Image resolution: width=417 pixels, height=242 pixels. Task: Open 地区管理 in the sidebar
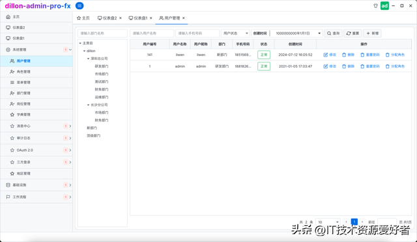tap(36, 174)
